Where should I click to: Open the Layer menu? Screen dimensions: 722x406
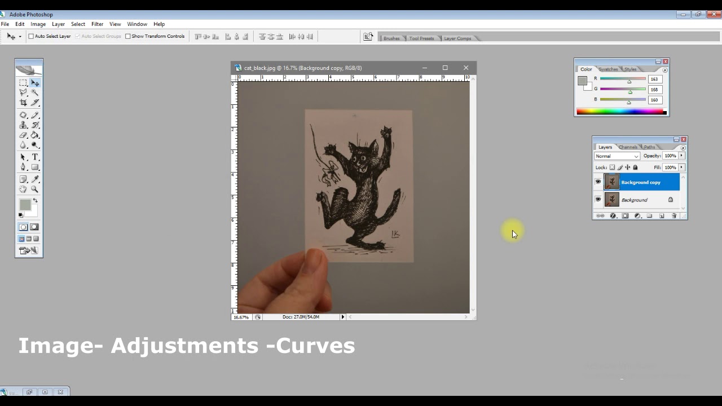pos(58,24)
